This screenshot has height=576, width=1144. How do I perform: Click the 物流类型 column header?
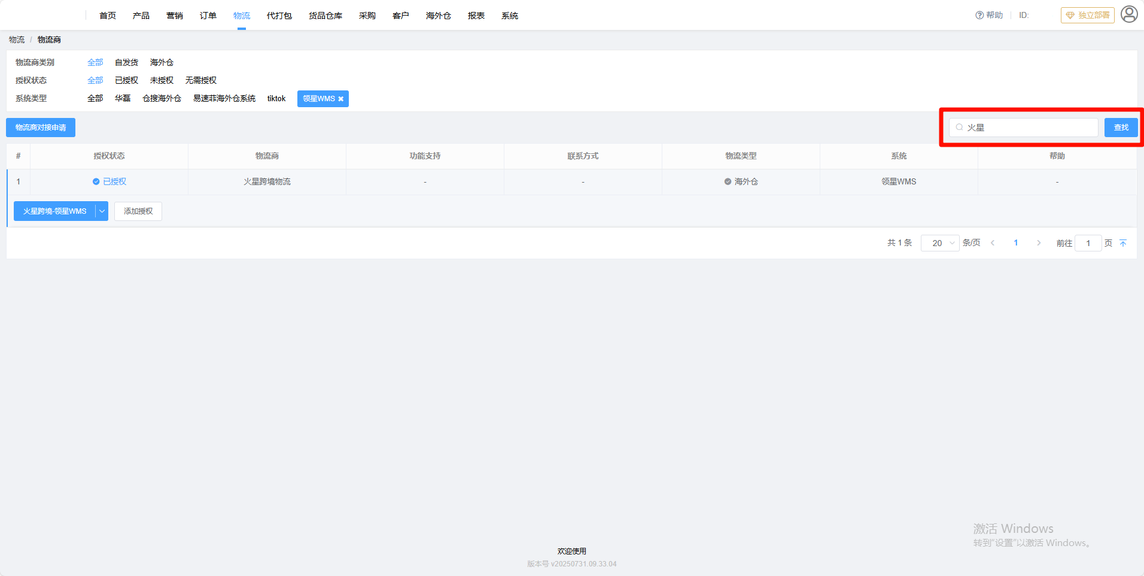[x=741, y=156]
